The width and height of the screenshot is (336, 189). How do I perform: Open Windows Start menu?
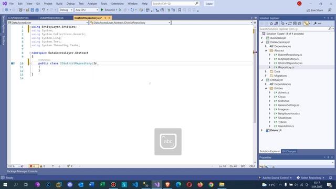[x=5, y=184]
